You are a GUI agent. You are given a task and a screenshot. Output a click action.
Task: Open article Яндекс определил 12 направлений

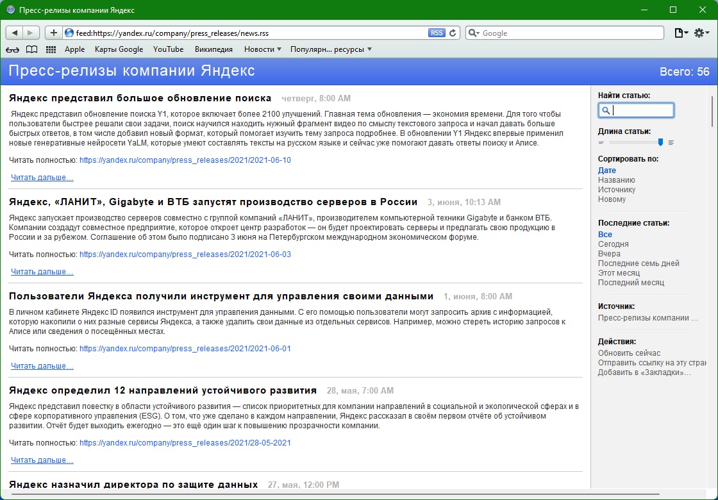pyautogui.click(x=163, y=390)
